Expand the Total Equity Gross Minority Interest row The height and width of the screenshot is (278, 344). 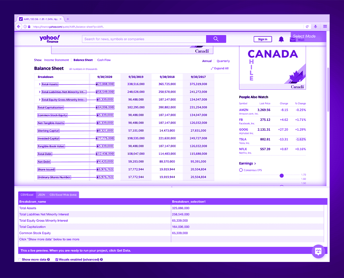click(40, 100)
